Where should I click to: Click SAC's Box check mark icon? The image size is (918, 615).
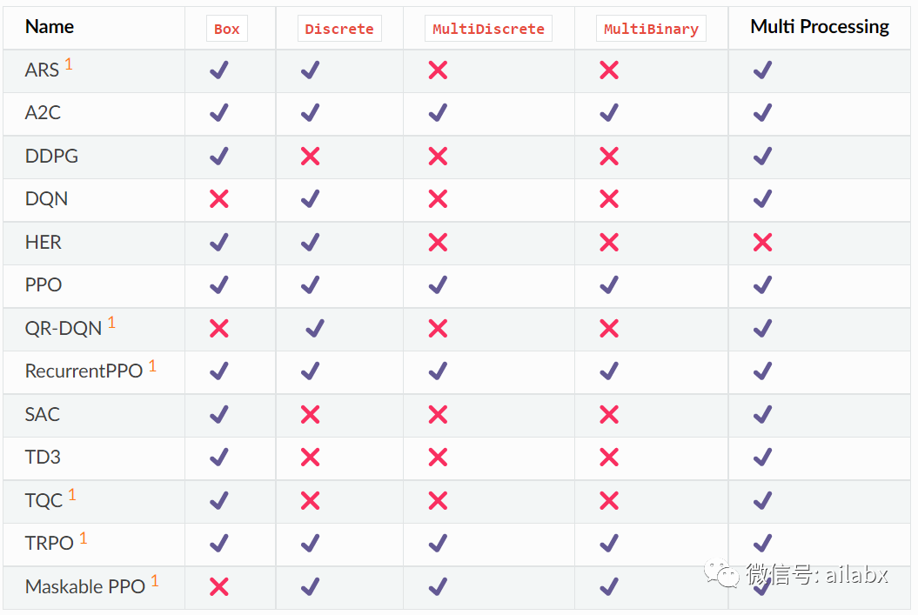pyautogui.click(x=219, y=414)
